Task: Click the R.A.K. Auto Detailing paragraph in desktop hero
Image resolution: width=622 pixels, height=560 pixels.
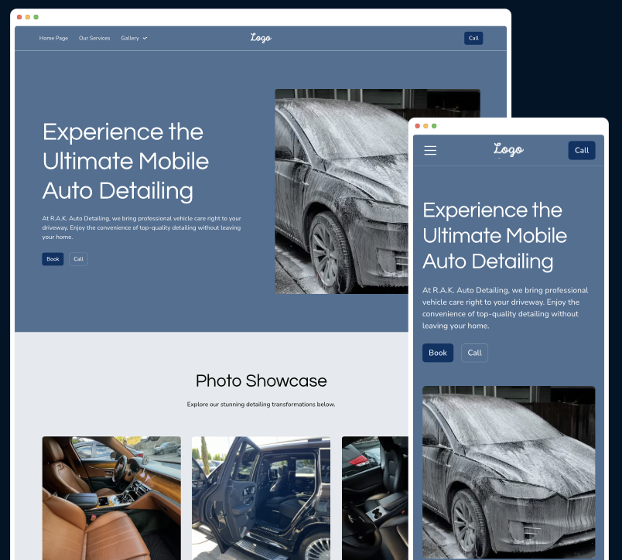Action: click(x=142, y=227)
